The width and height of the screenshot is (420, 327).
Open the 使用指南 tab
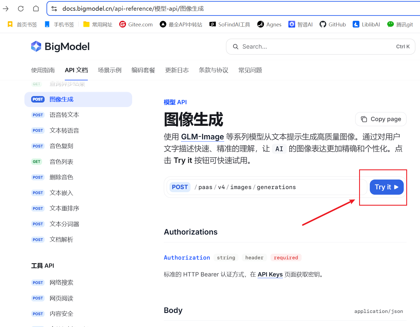(x=43, y=70)
